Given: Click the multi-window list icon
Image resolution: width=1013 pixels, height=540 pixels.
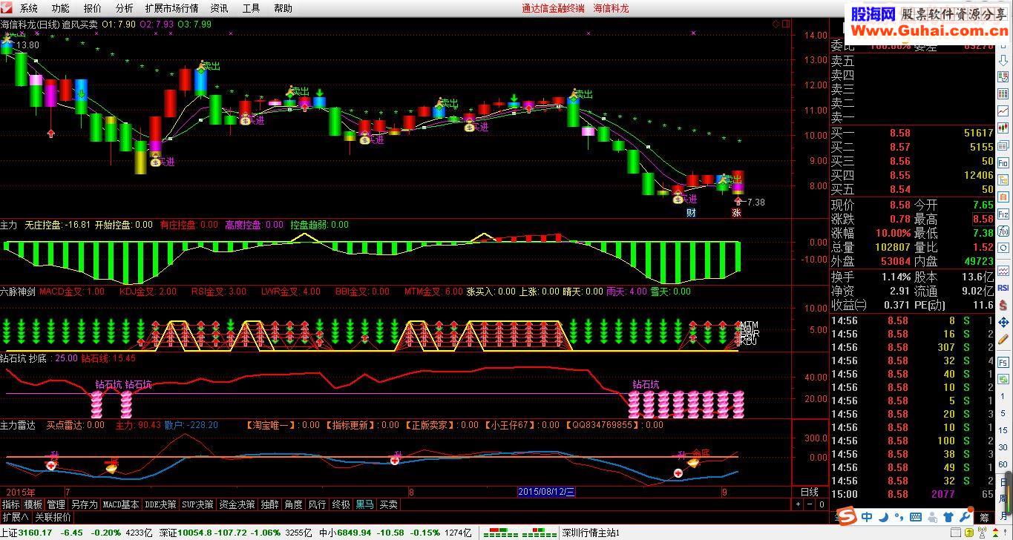Looking at the screenshot, I should pyautogui.click(x=1003, y=145).
